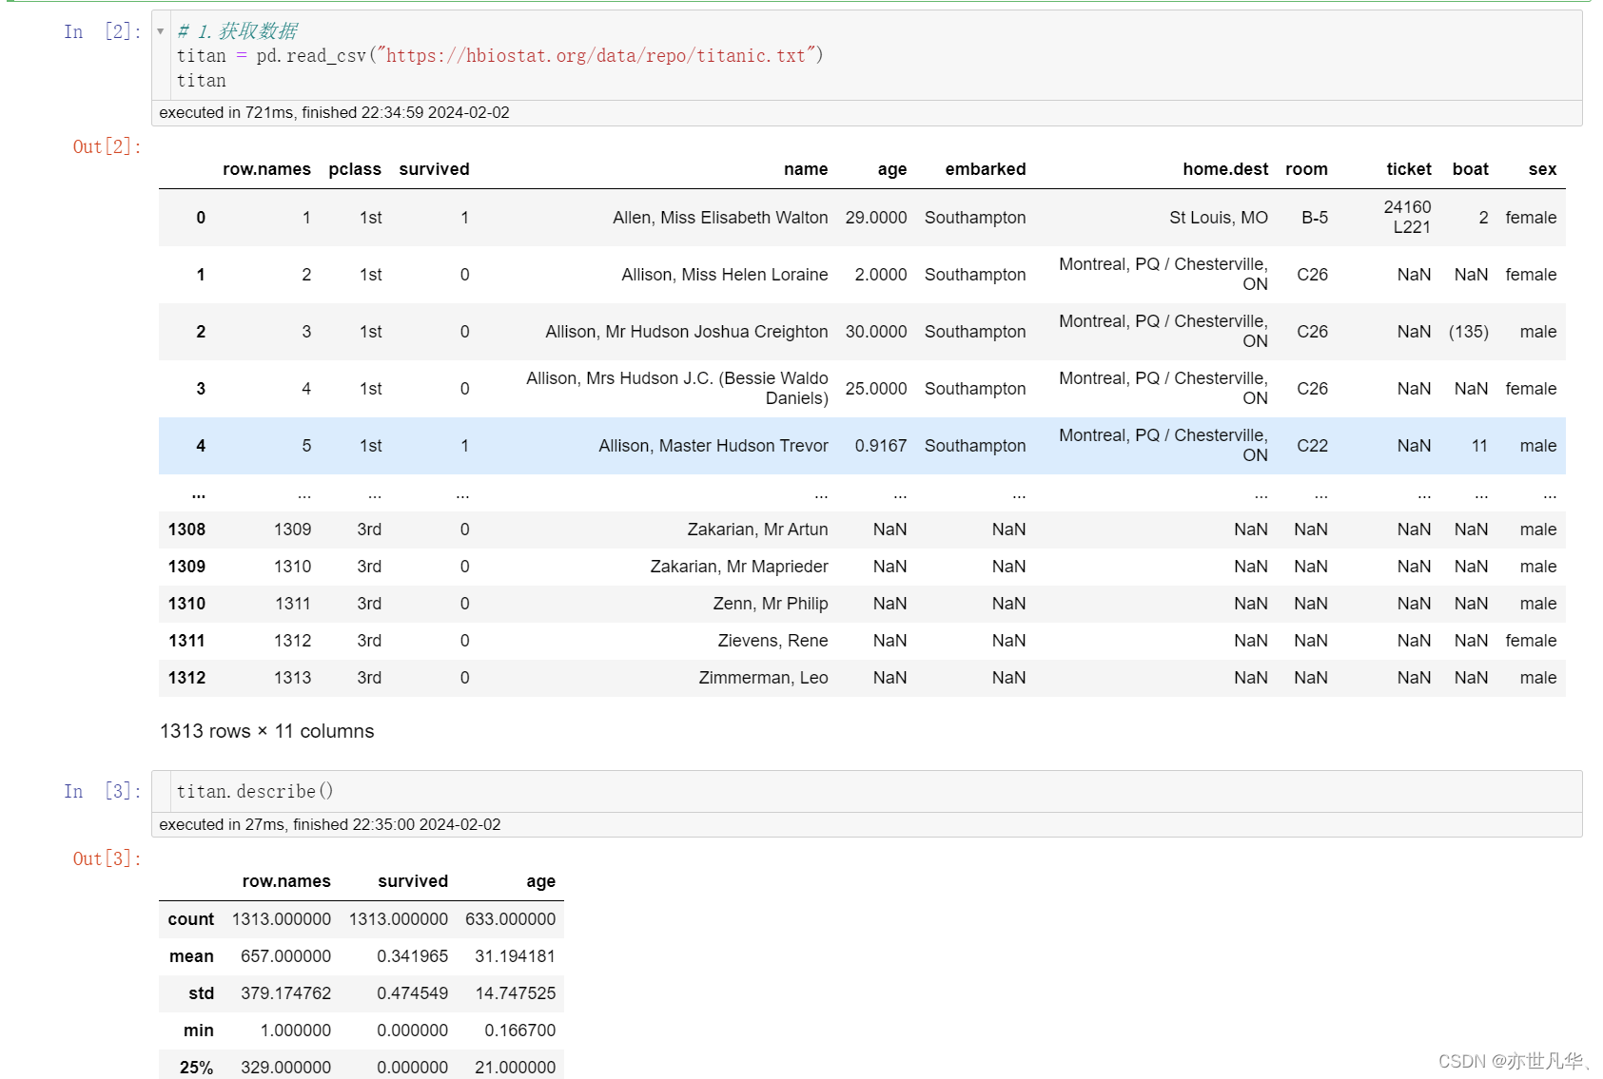This screenshot has height=1079, width=1603.
Task: Click the titan.describe() code cell
Action: click(867, 791)
